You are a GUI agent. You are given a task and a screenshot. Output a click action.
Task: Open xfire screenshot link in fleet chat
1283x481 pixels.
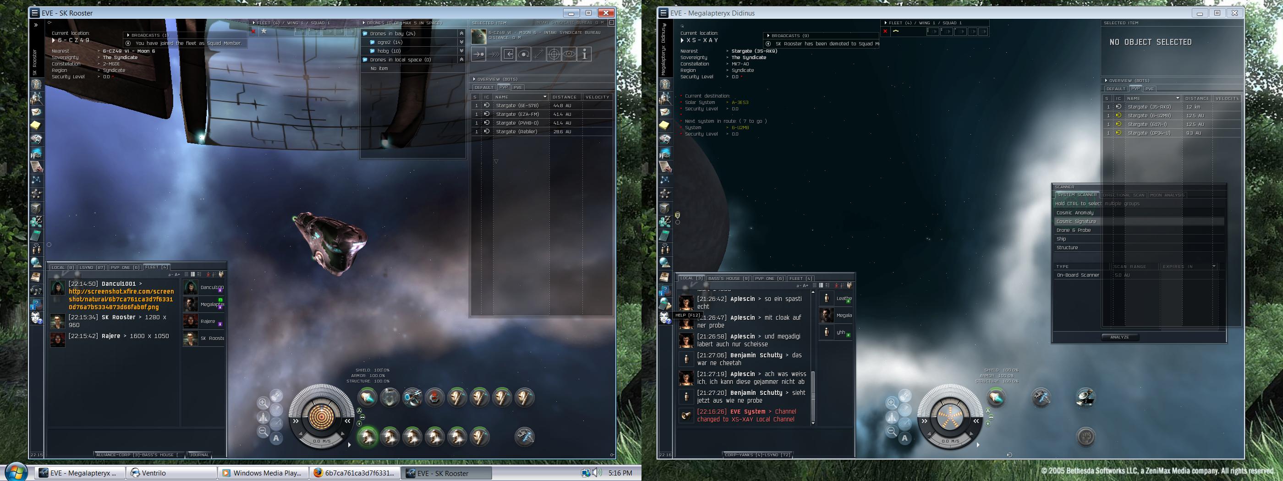[x=121, y=299]
